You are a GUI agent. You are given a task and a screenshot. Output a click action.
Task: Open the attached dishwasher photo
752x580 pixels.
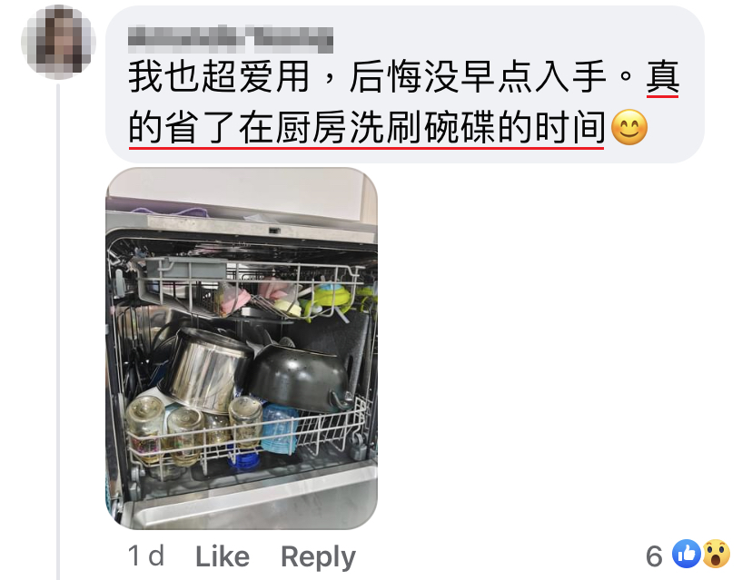tap(242, 349)
